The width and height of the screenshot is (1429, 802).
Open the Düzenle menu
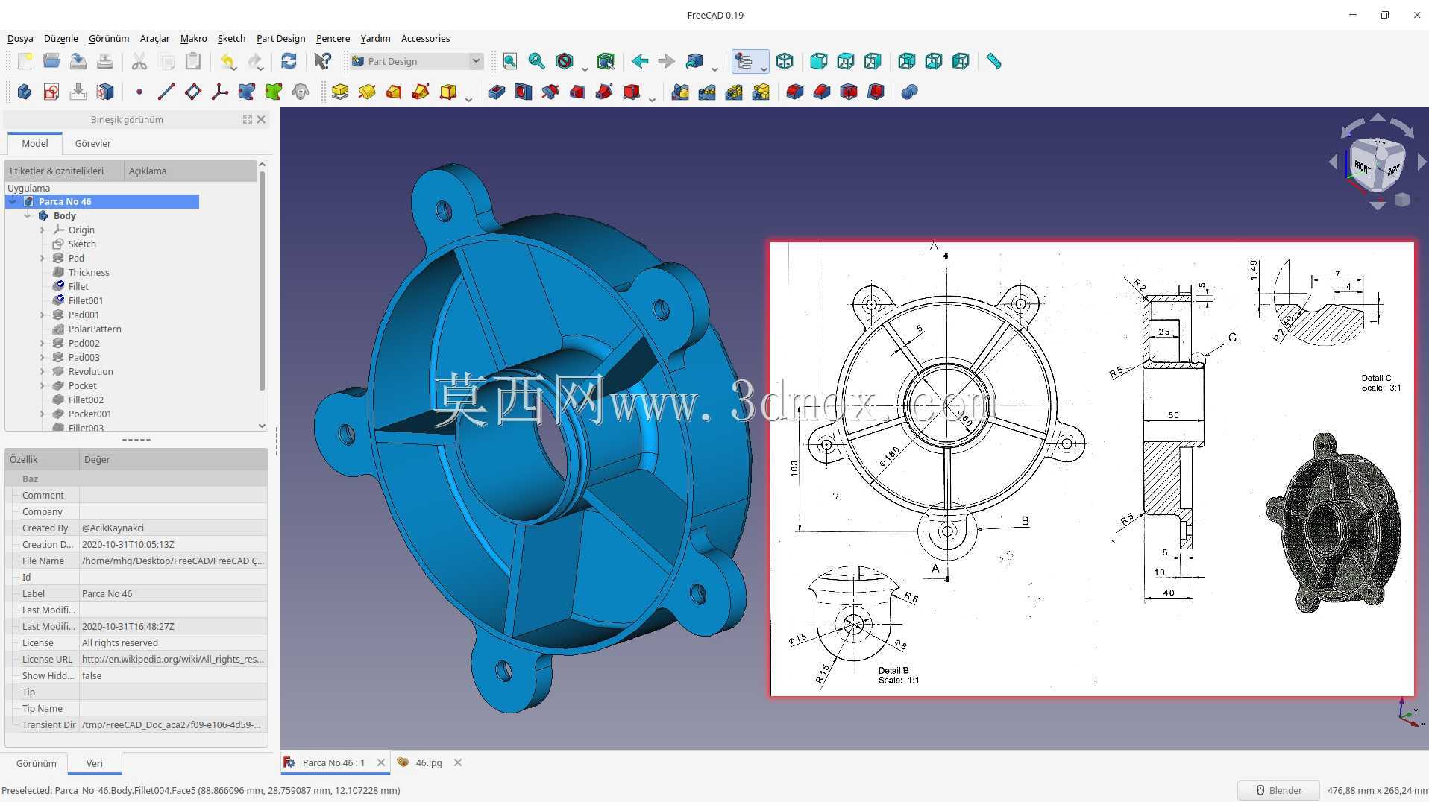pos(61,38)
